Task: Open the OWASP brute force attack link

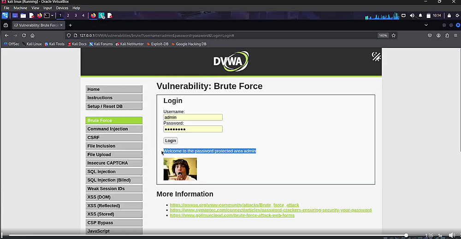Action: 234,205
